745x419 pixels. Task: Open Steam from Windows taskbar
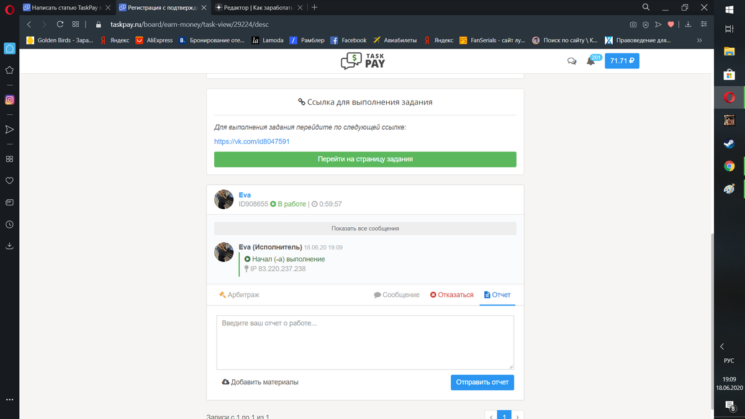coord(729,143)
